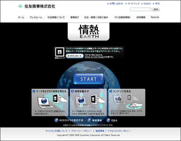
Task: Open サイトのご利用について footer link
Action: point(56,131)
